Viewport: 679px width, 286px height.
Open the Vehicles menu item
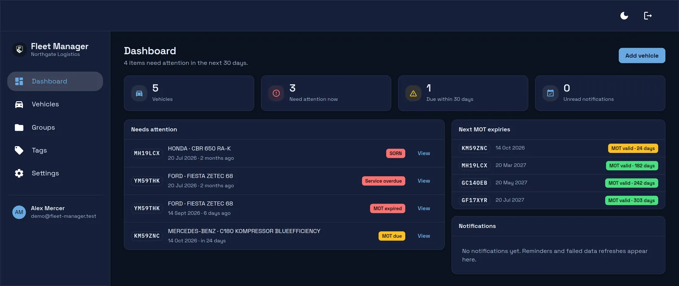55,104
